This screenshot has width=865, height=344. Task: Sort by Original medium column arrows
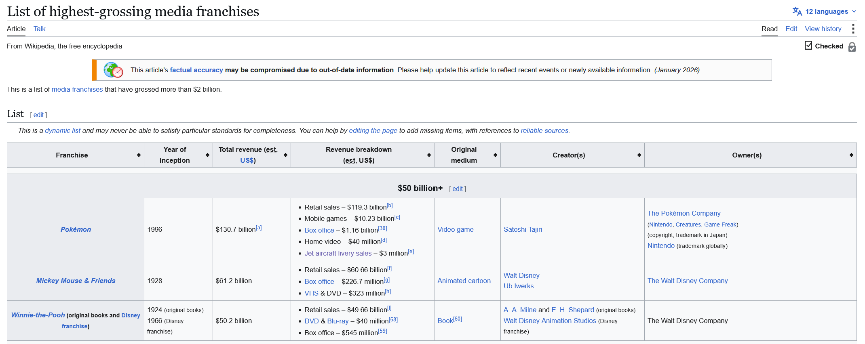[x=495, y=155]
